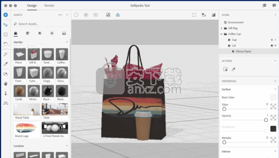
Task: Select the Undo arrow tool in sidebar
Action: tap(6, 44)
